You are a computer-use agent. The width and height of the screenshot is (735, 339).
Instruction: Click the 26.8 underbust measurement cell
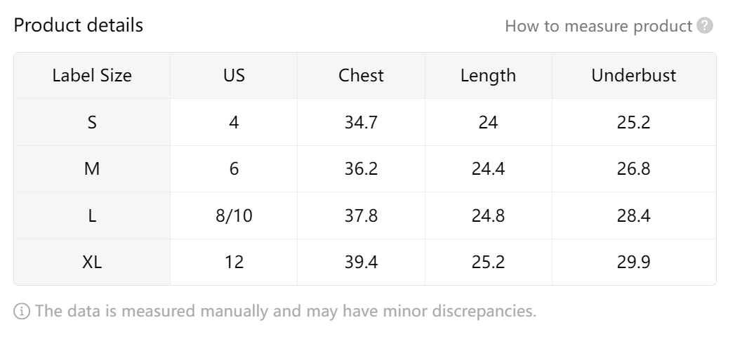pyautogui.click(x=633, y=169)
